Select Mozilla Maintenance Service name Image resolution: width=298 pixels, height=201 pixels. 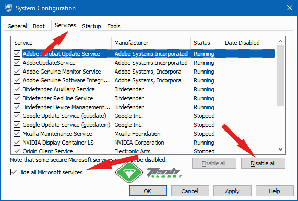[57, 134]
